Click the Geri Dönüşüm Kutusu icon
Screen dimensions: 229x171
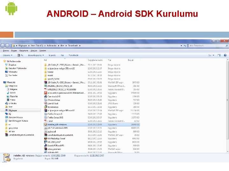(x=6, y=121)
